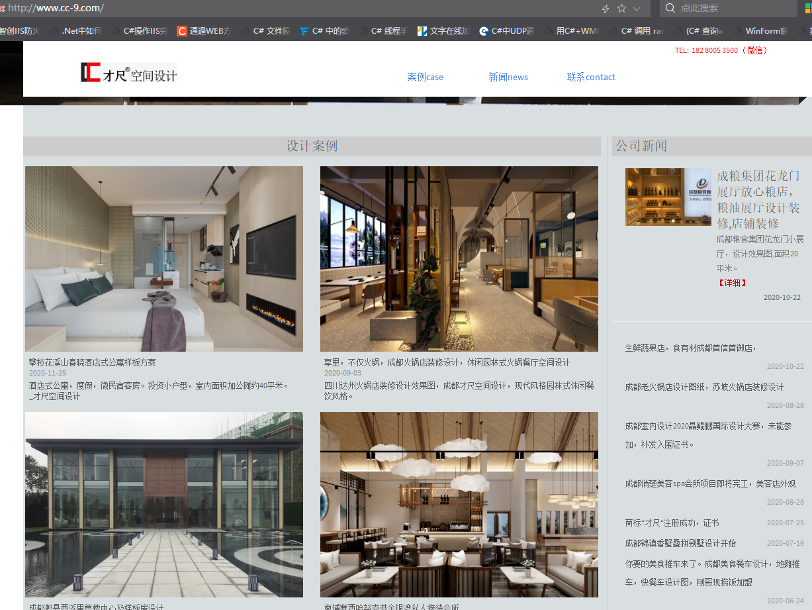
Task: Open the hotel apartment bedroom case thumbnail
Action: pos(163,258)
